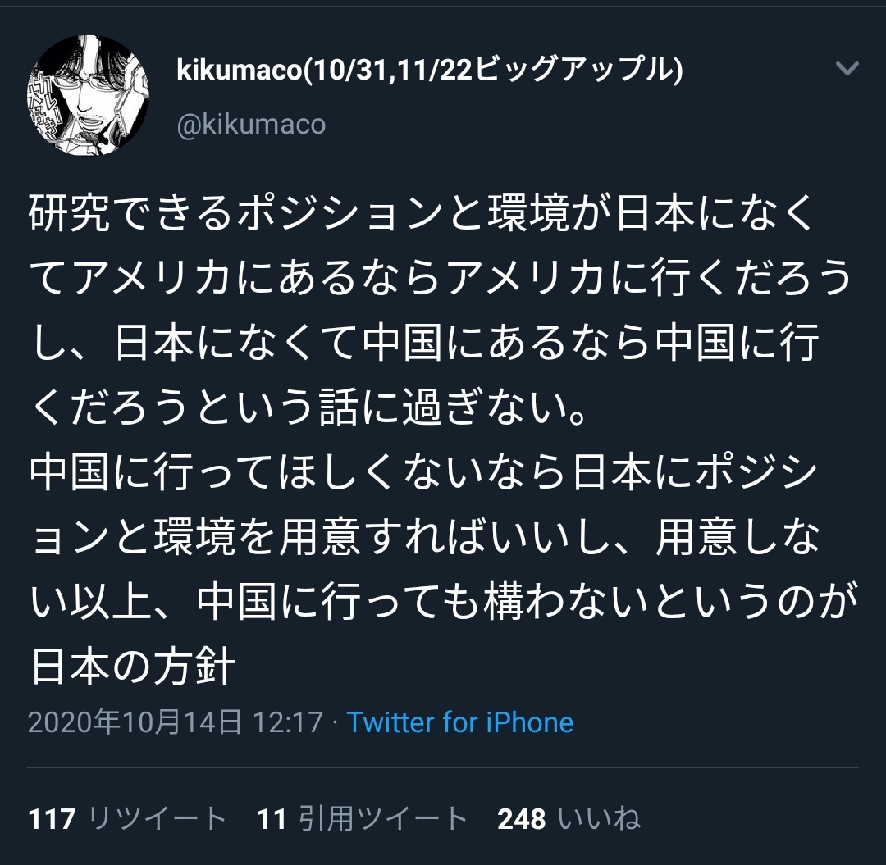View the 248 いいね list
This screenshot has width=886, height=865.
tap(569, 818)
